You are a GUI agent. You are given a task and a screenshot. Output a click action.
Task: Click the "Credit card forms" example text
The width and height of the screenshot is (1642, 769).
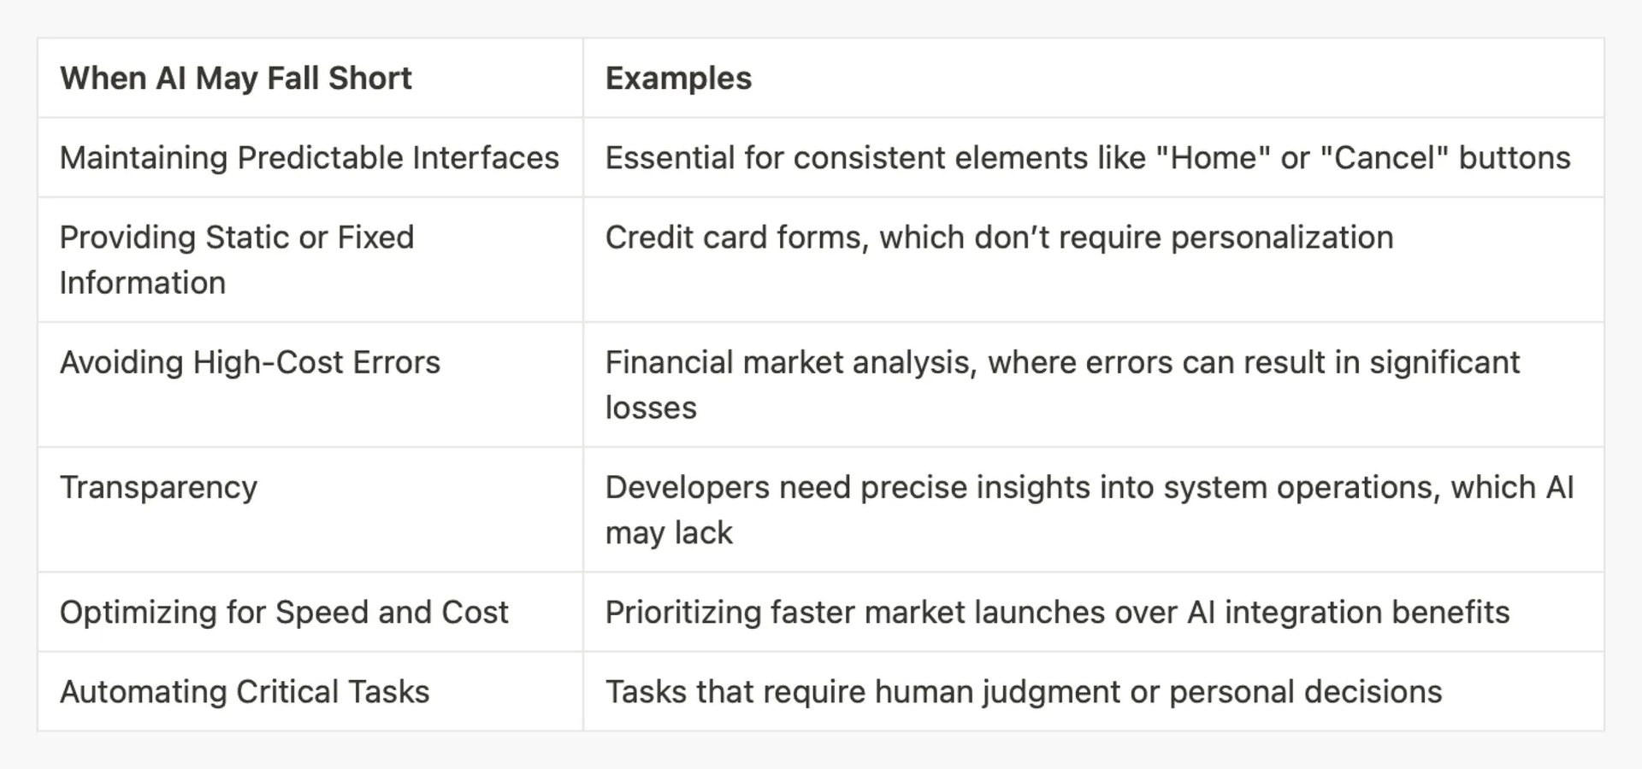point(736,238)
